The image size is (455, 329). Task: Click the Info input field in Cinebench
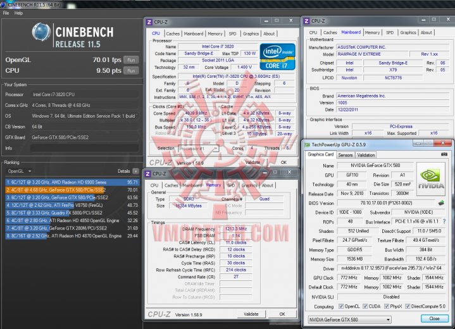(x=84, y=148)
